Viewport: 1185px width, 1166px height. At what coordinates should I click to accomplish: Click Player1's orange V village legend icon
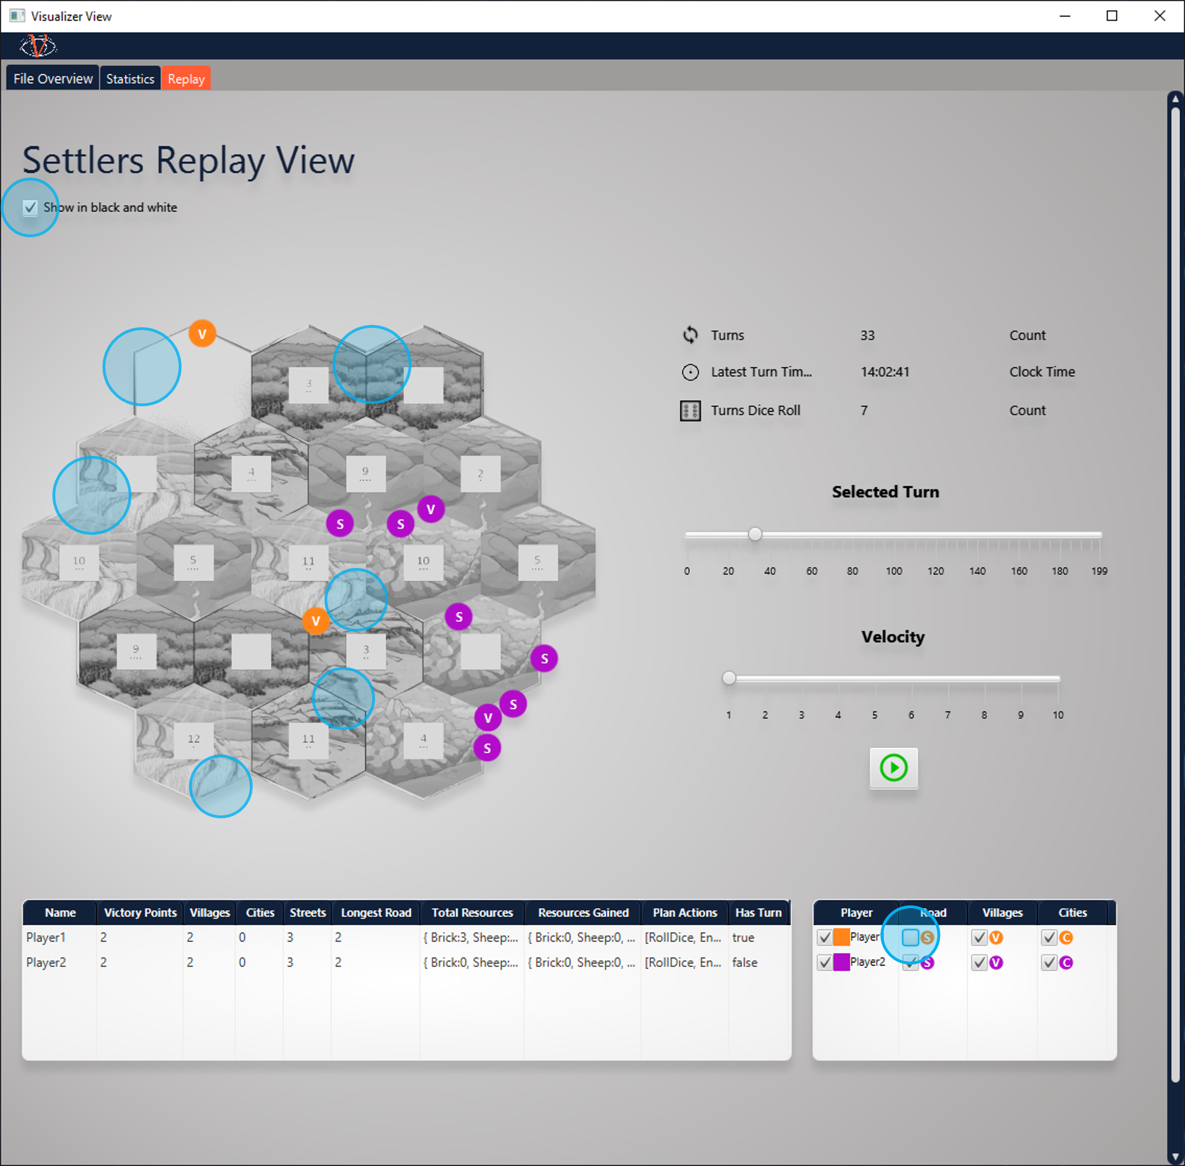pyautogui.click(x=997, y=937)
